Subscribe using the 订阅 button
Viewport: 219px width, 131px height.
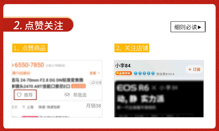point(194,70)
